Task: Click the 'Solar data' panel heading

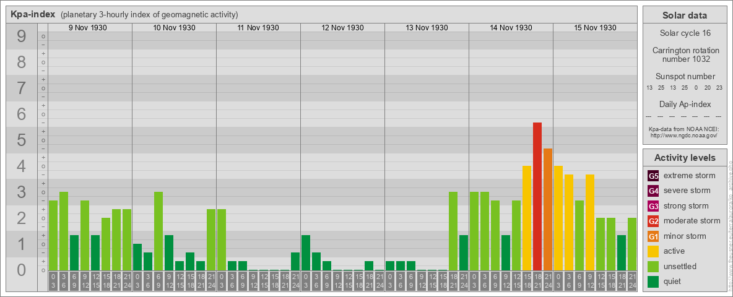Action: click(x=685, y=15)
